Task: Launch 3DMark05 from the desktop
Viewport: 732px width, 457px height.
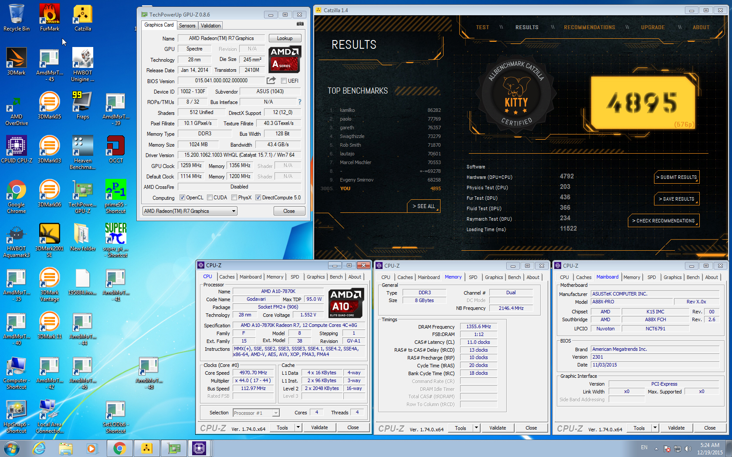Action: [50, 105]
